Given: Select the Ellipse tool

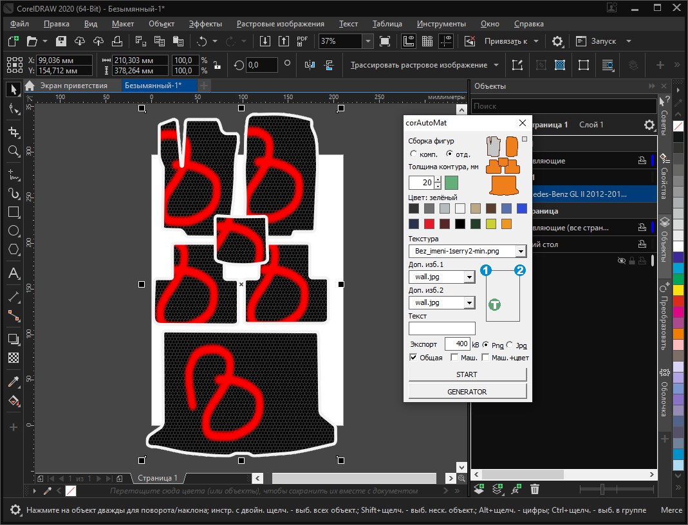Looking at the screenshot, I should (x=13, y=231).
